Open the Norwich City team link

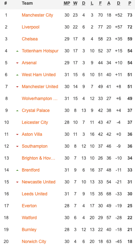tap(34, 242)
